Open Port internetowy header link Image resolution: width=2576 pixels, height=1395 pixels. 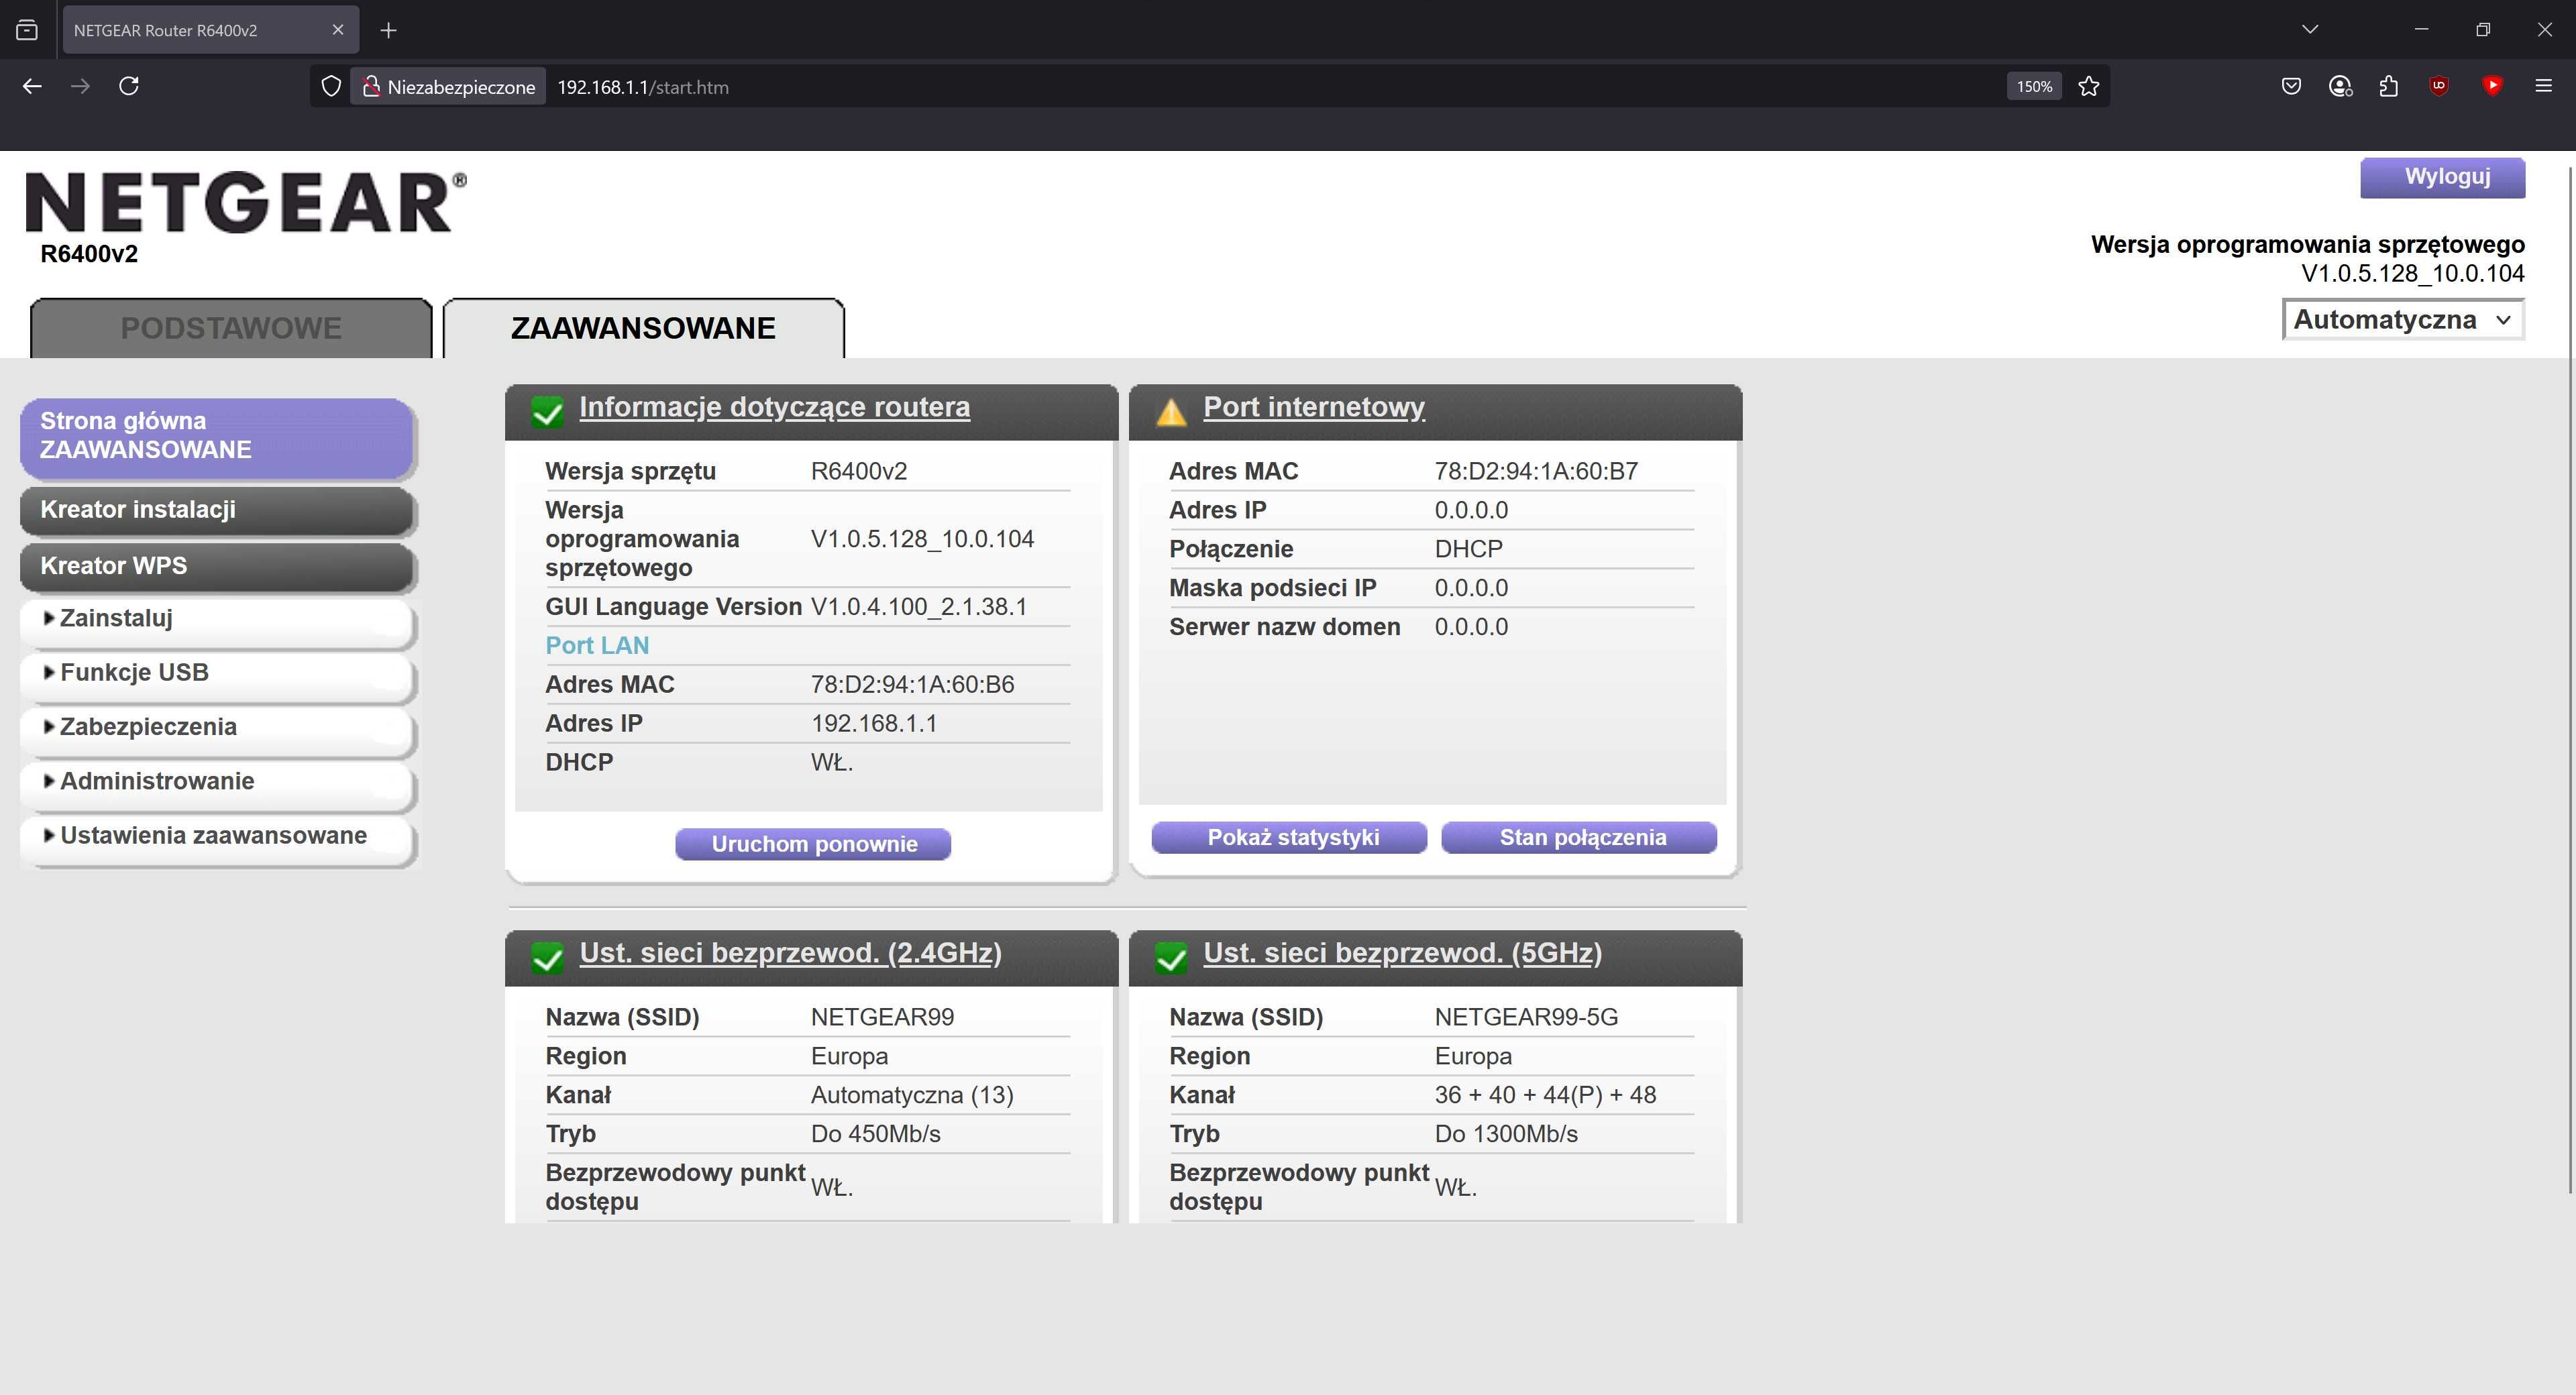[x=1314, y=407]
